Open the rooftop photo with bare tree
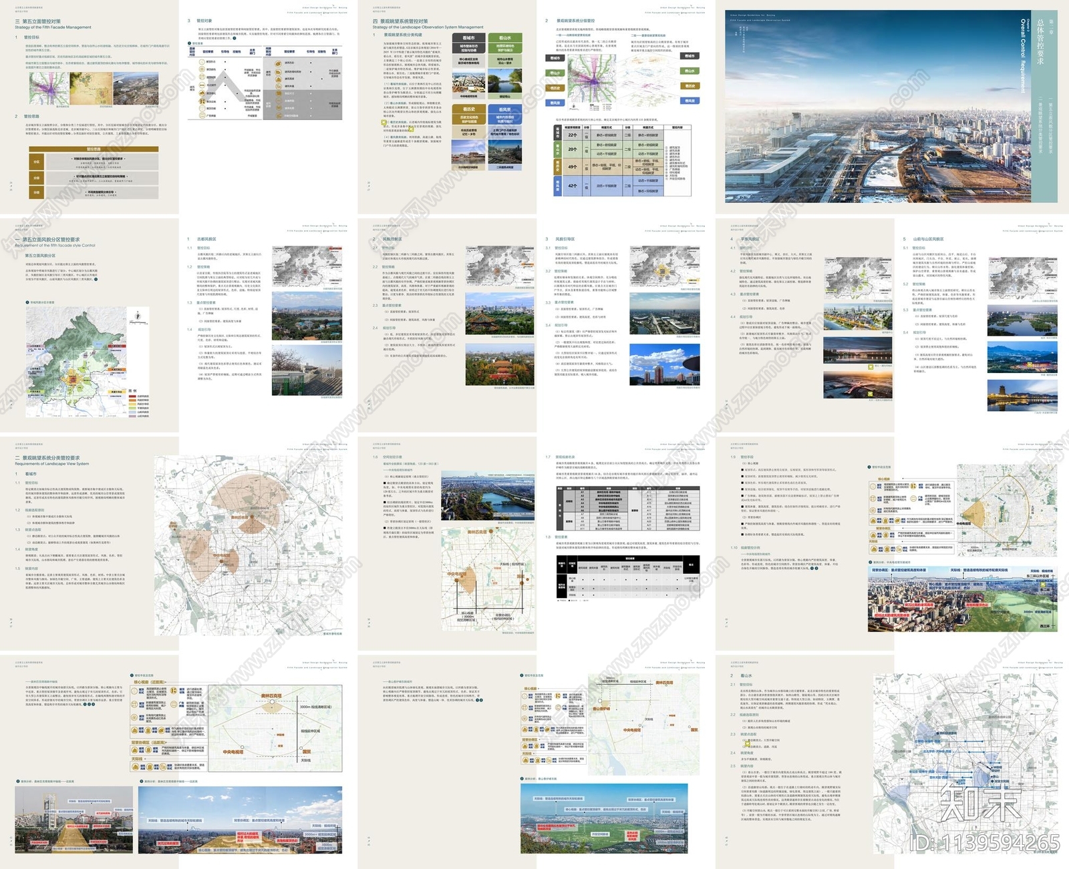The width and height of the screenshot is (1069, 869). [307, 370]
